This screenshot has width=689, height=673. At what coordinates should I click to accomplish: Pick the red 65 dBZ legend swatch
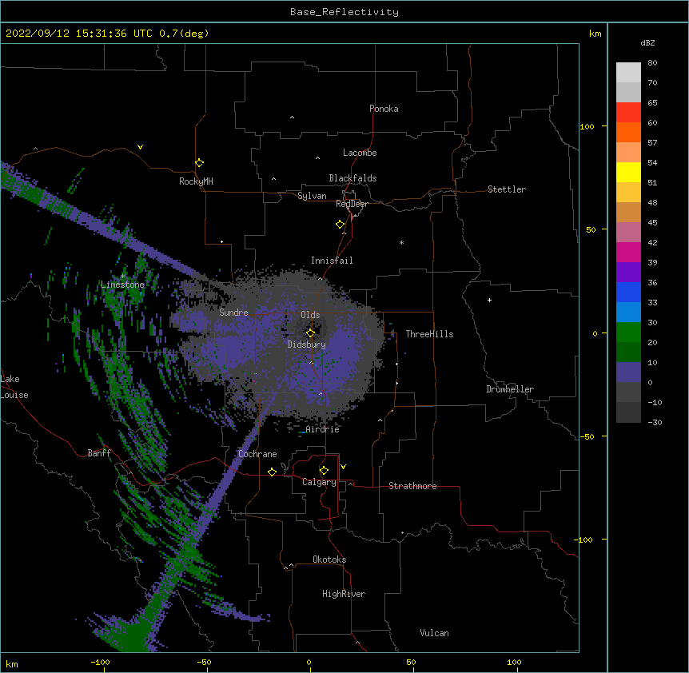(628, 112)
